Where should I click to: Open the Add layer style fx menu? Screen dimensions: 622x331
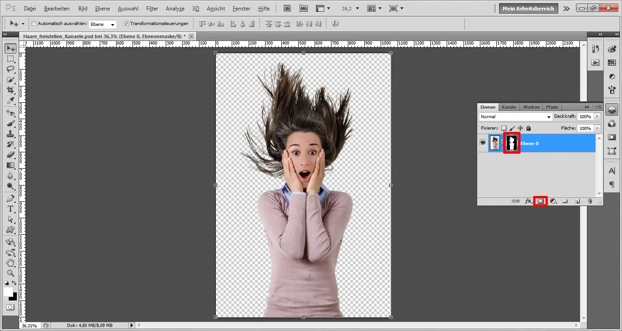point(528,201)
